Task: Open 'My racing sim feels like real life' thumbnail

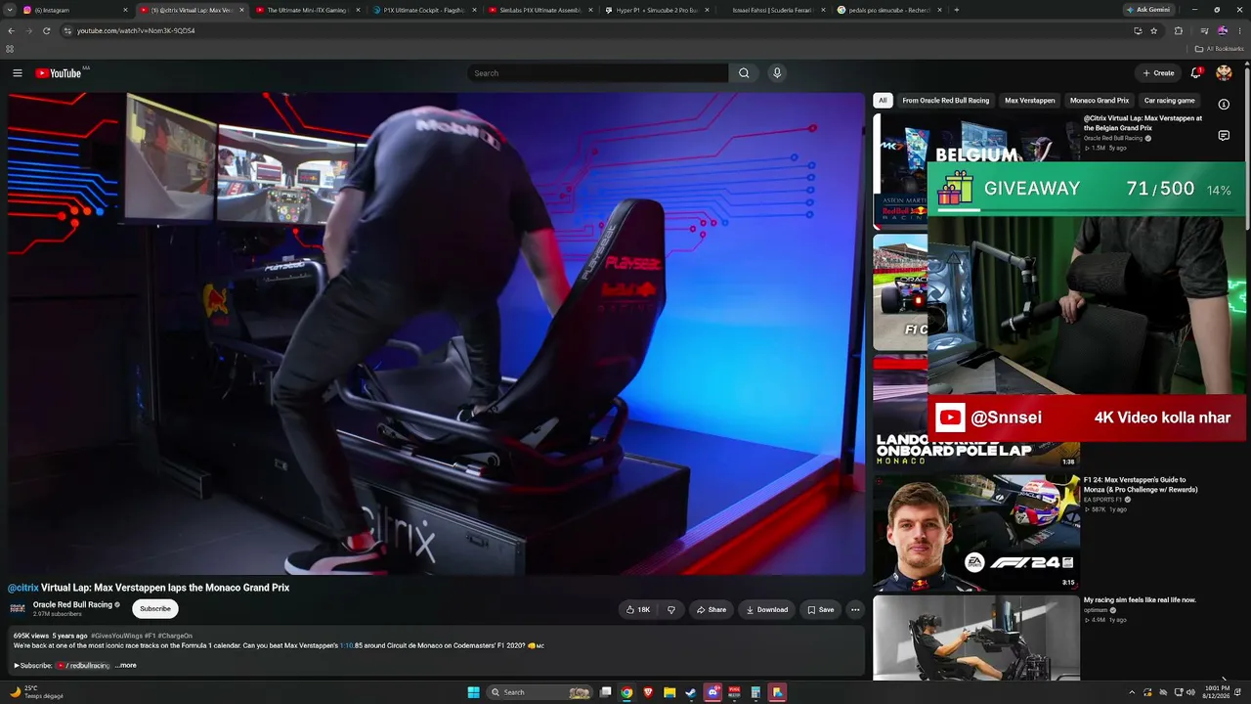Action: coord(976,638)
